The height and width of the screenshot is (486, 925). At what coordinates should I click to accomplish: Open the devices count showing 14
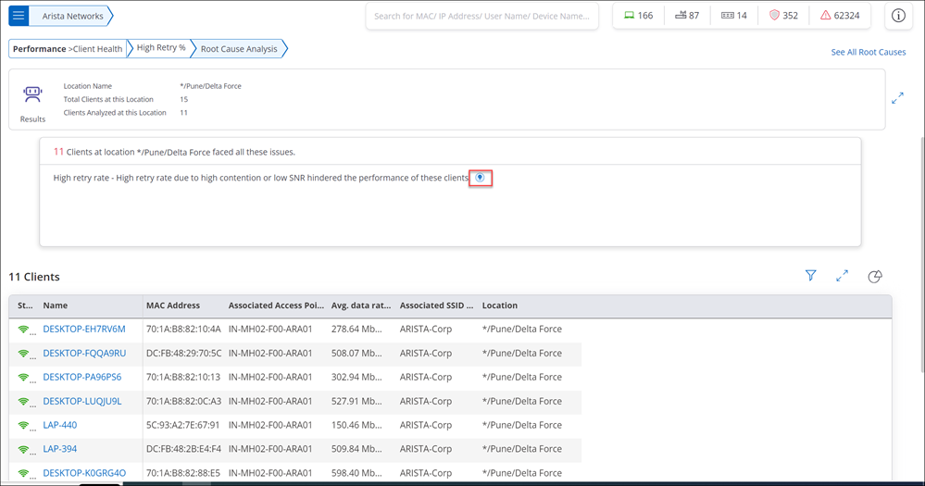pos(734,16)
